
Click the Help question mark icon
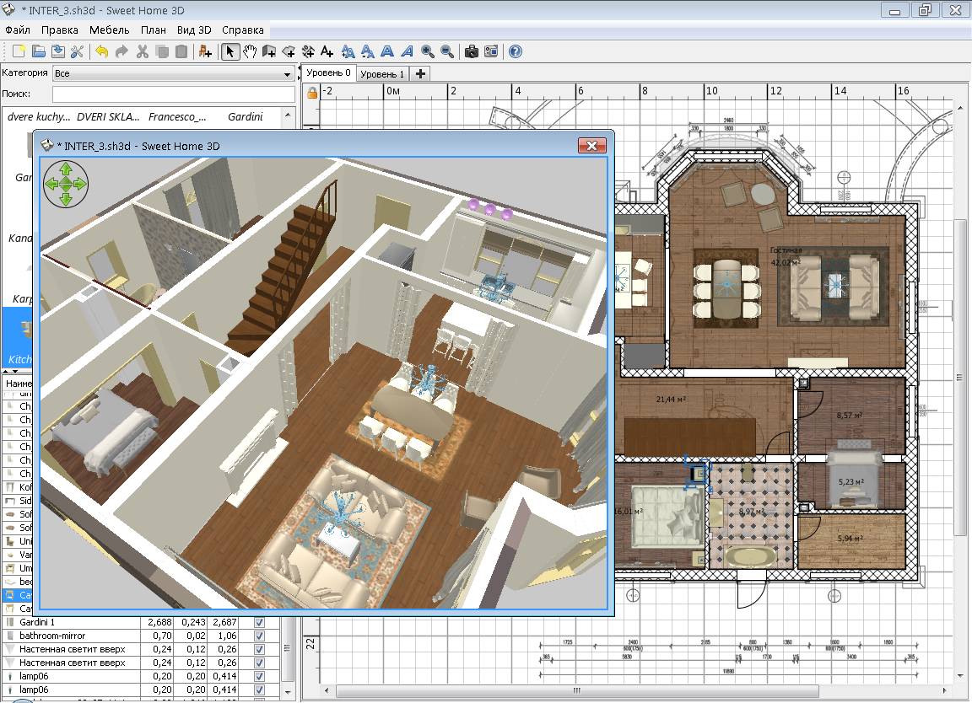tap(515, 51)
